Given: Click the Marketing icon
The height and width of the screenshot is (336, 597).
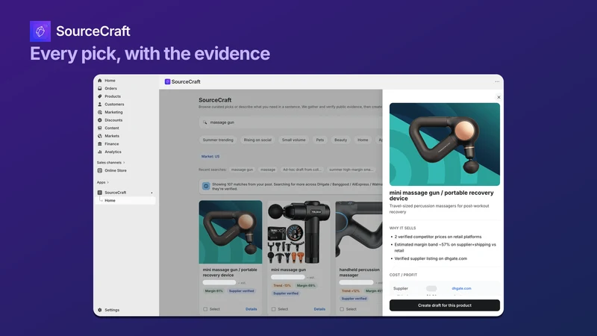Looking at the screenshot, I should tap(100, 112).
